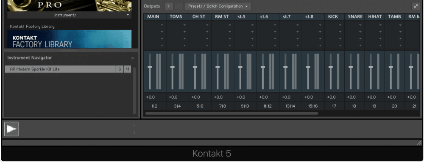The width and height of the screenshot is (424, 162).
Task: Remove output channel with minus button
Action: [x=179, y=6]
